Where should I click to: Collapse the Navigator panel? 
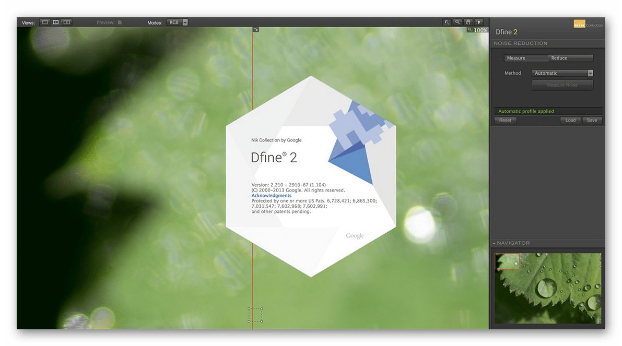(494, 243)
